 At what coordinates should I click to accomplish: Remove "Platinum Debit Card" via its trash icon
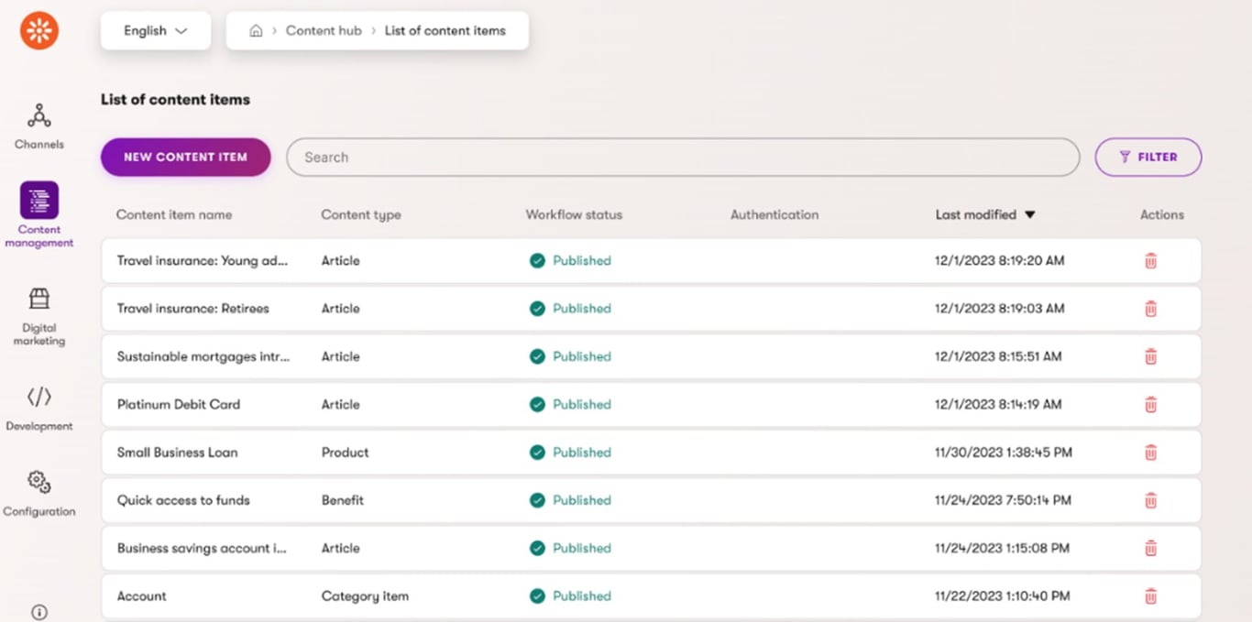coord(1150,404)
